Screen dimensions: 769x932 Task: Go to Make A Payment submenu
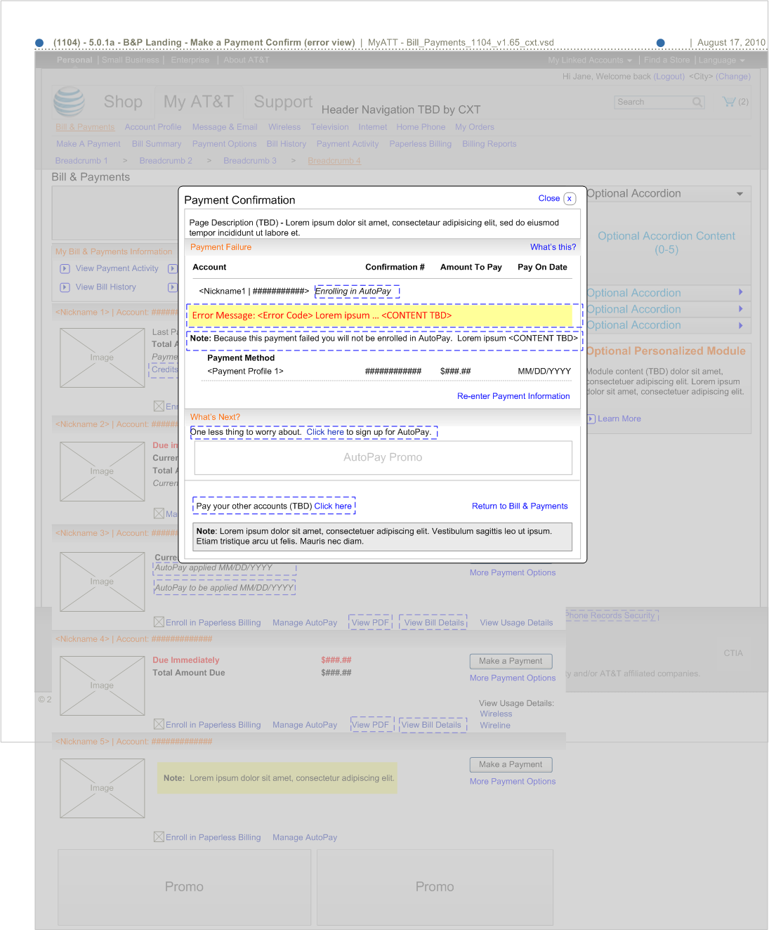point(88,144)
